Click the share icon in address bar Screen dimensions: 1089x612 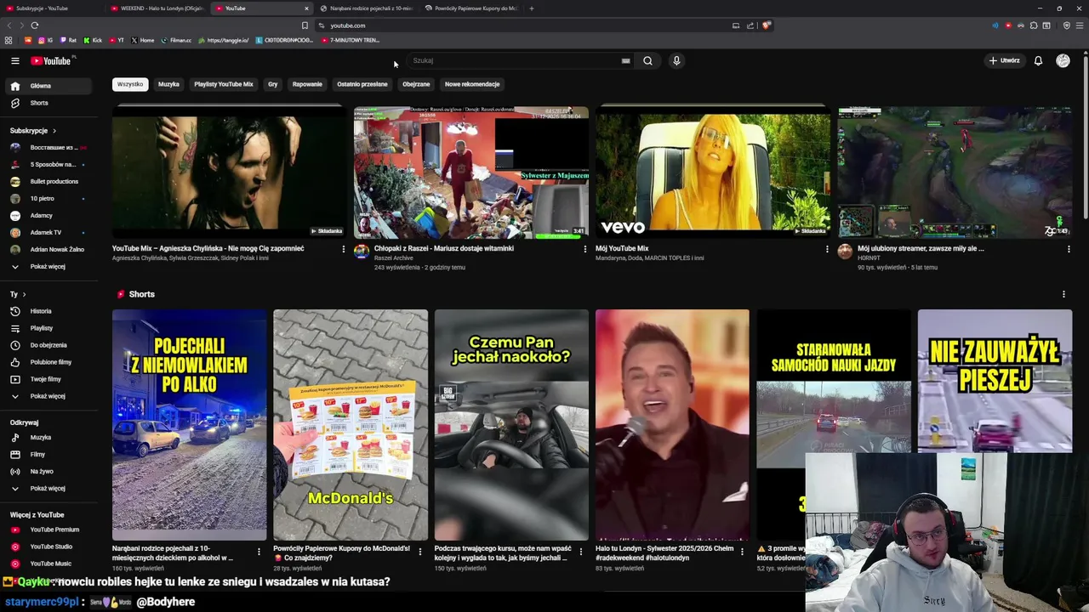point(750,25)
